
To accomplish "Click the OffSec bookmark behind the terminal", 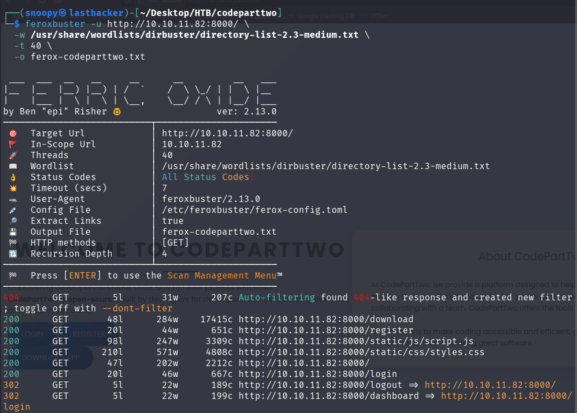I will (379, 16).
